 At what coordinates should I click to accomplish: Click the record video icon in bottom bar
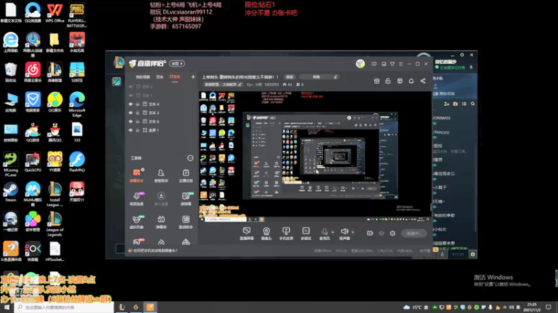tap(370, 233)
